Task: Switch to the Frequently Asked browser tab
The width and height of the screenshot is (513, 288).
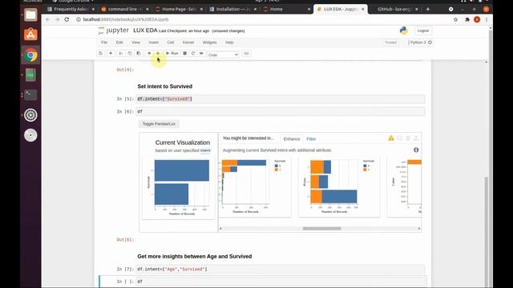Action: [71, 9]
